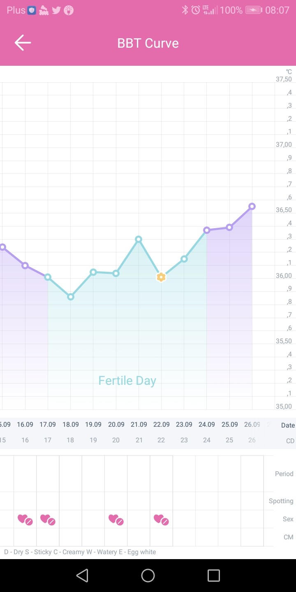Tap the Spotting row label

(281, 501)
